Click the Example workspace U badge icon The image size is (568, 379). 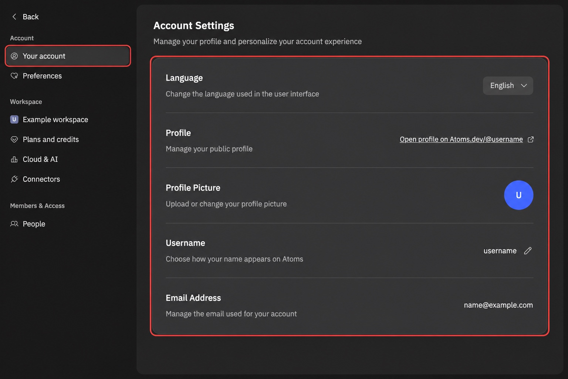coord(14,119)
